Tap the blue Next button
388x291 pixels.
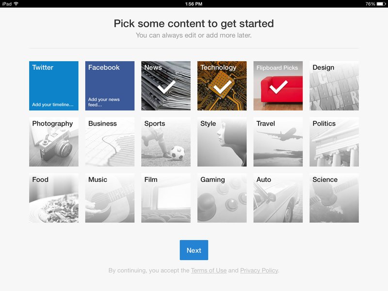pyautogui.click(x=194, y=250)
